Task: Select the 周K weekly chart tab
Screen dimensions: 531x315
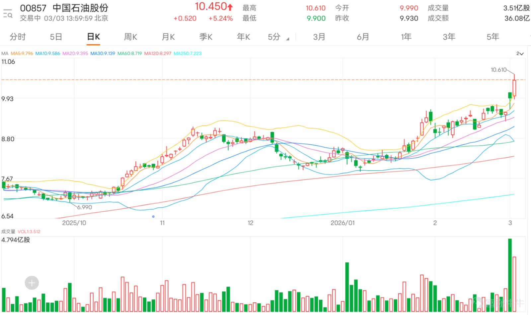Action: pos(130,37)
